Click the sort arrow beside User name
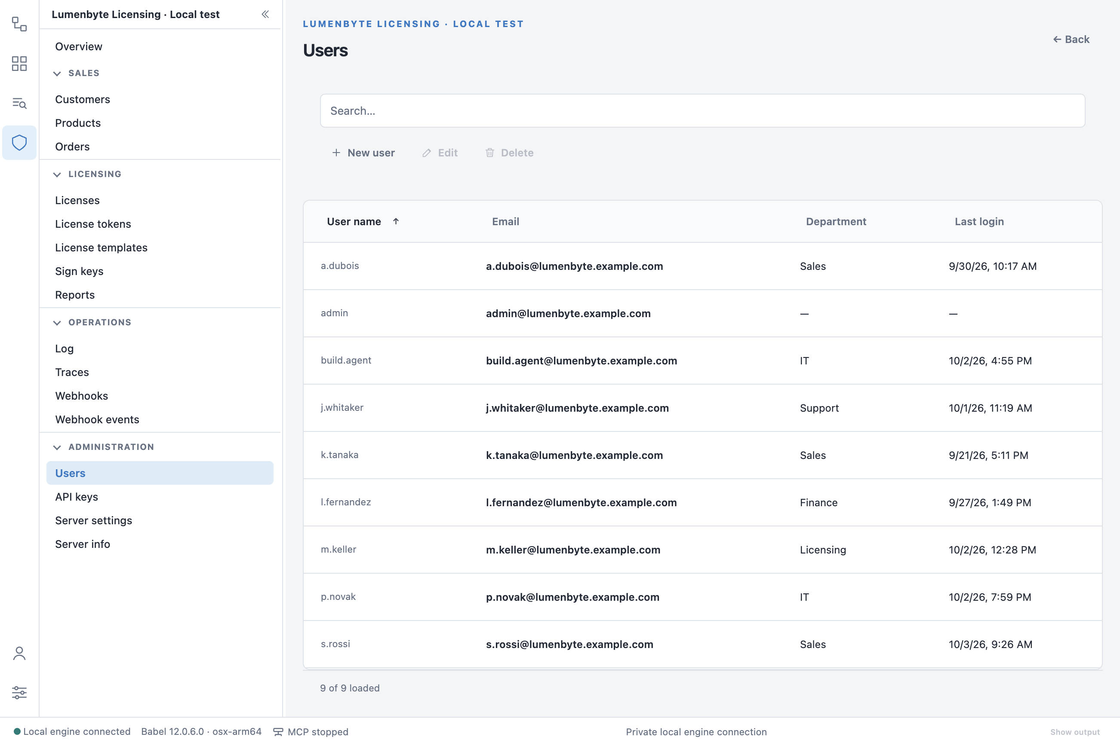Screen dimensions: 1120x746 [x=396, y=221]
